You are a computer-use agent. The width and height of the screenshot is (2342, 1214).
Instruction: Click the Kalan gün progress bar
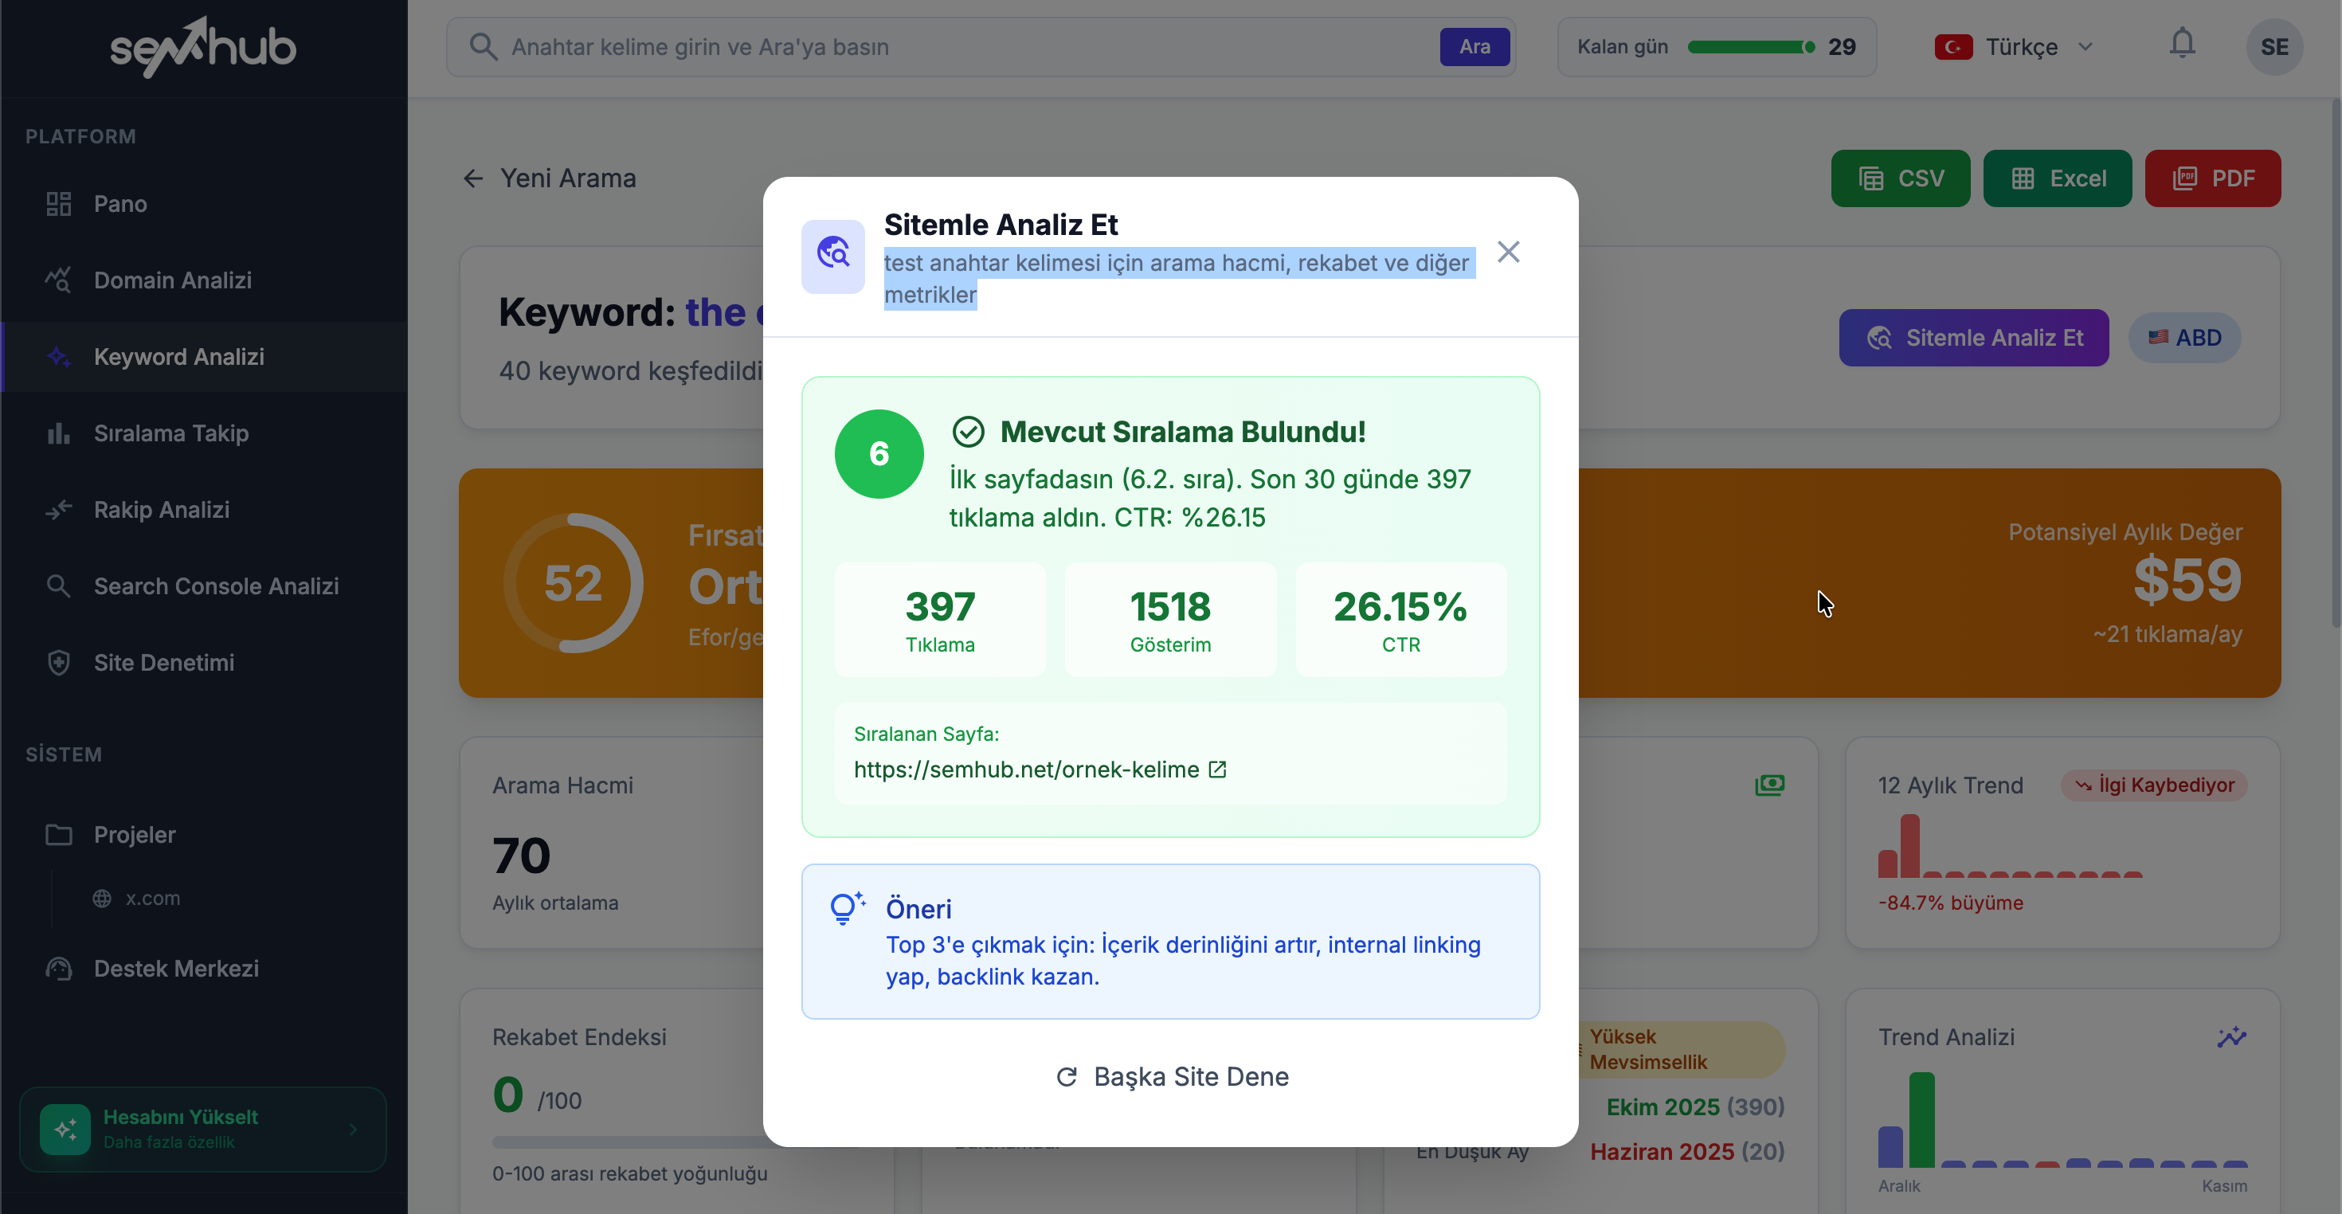[x=1749, y=46]
